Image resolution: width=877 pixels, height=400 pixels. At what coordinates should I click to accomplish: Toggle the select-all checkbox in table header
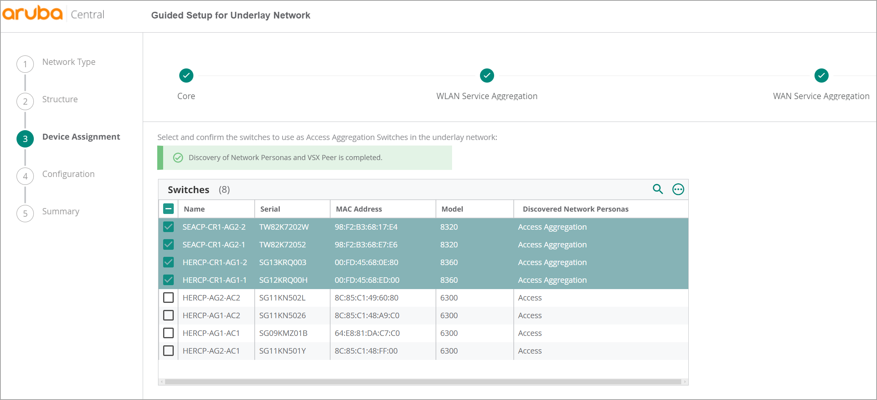pyautogui.click(x=168, y=209)
